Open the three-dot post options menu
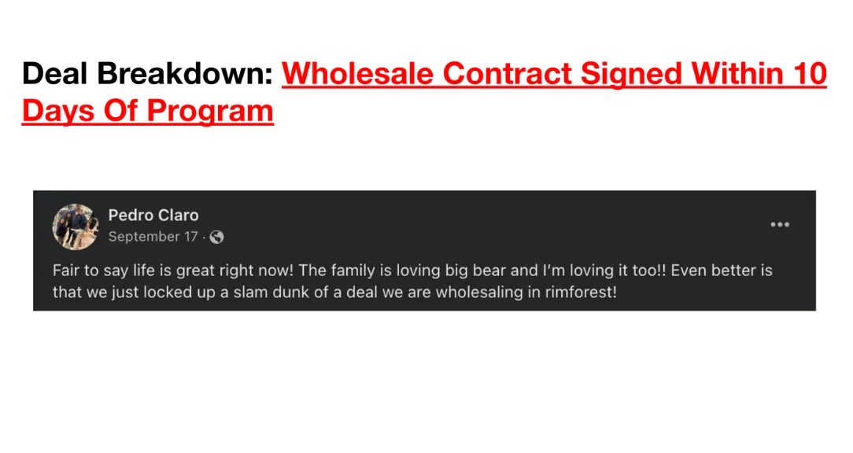This screenshot has width=853, height=453. (780, 225)
